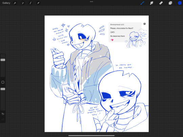
Task: Redo the last undone stroke
Action: click(3, 119)
